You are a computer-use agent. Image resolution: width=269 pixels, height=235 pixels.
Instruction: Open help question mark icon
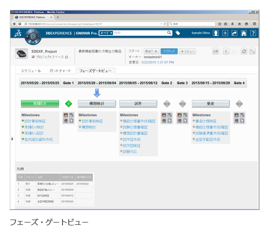pyautogui.click(x=253, y=33)
